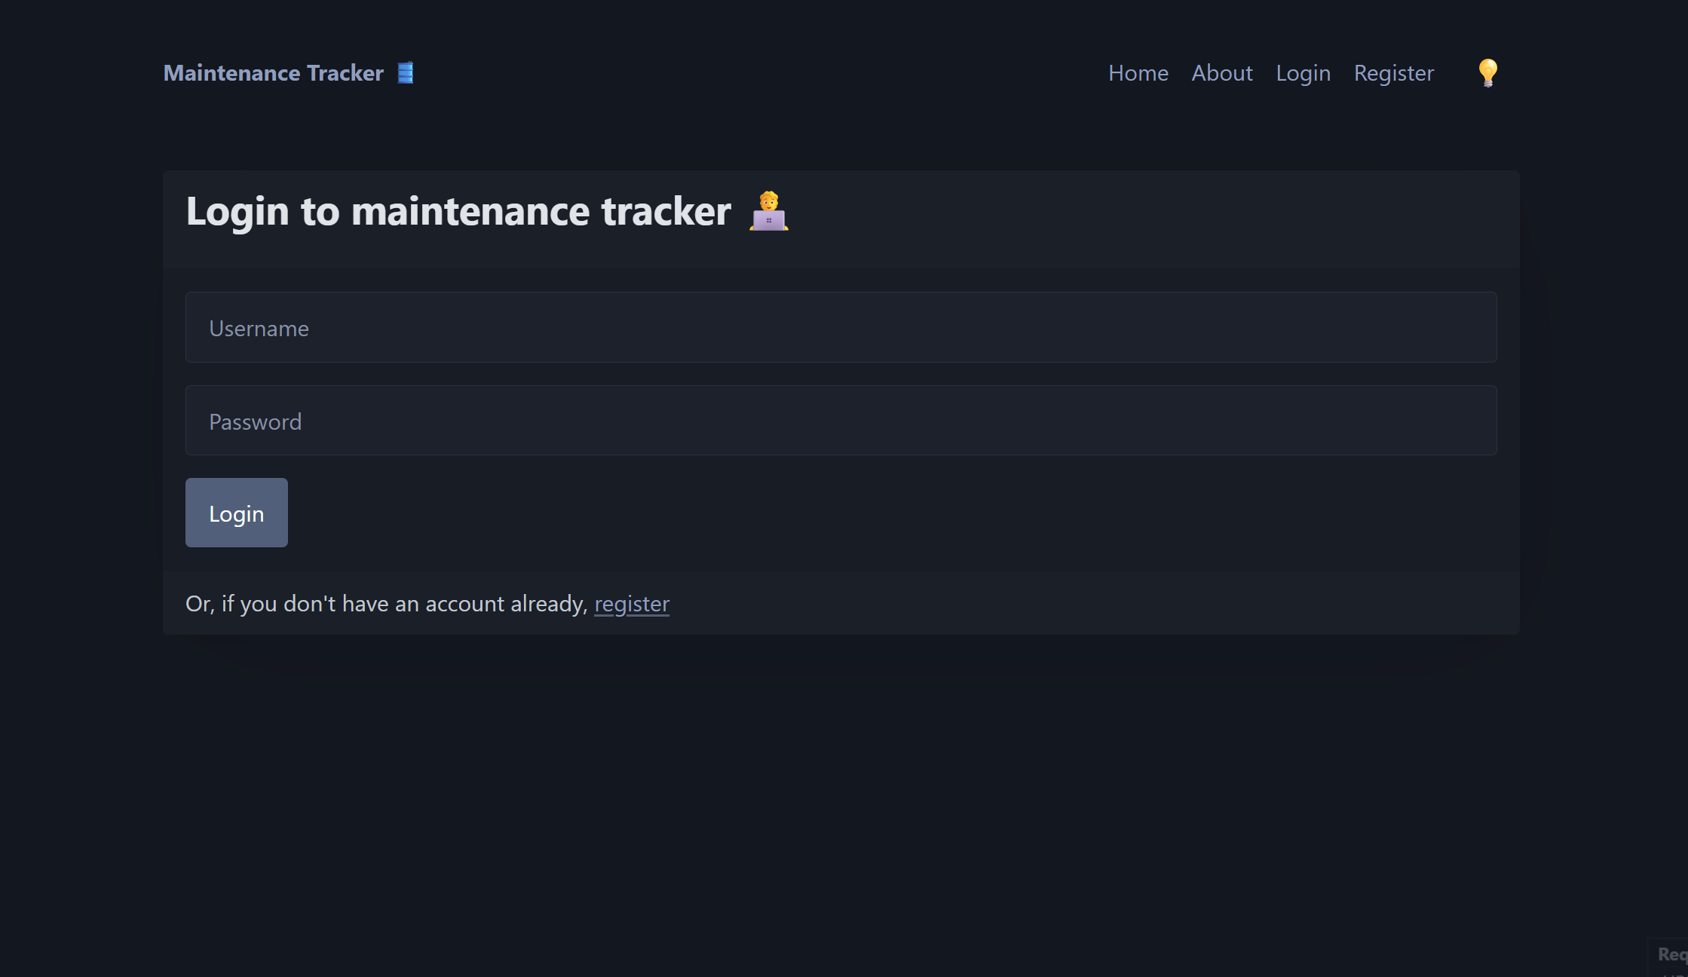
Task: Follow the underlined register link
Action: point(631,604)
